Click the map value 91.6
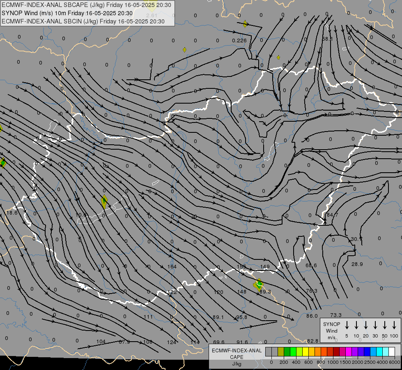402x370 pixels. pos(242,342)
